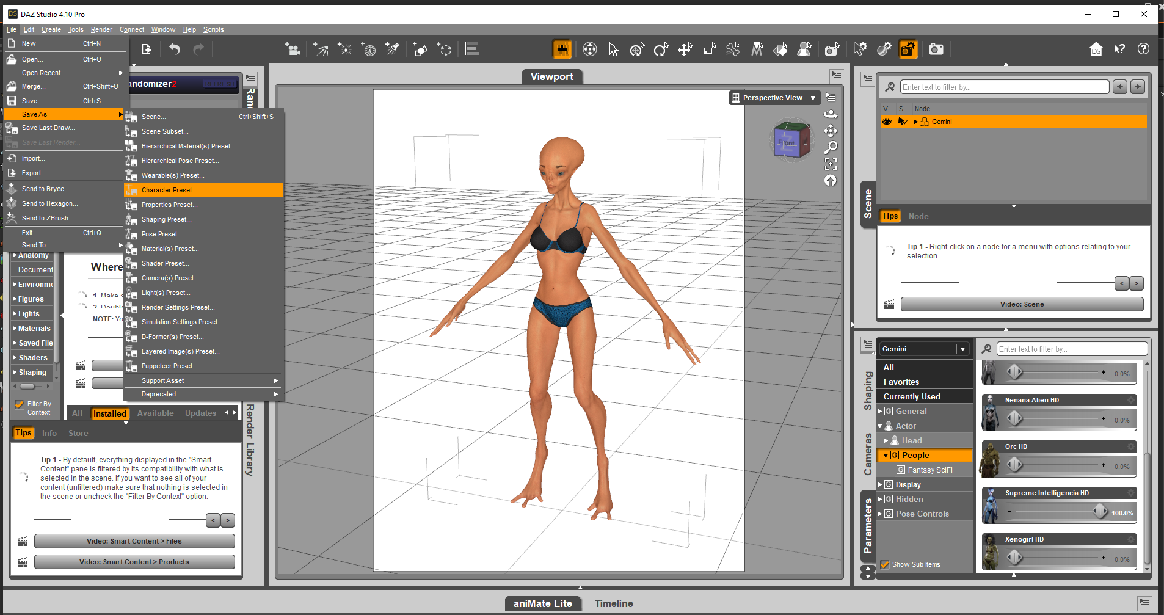Select Currently Used parameter filter
This screenshot has height=615, width=1164.
point(925,397)
